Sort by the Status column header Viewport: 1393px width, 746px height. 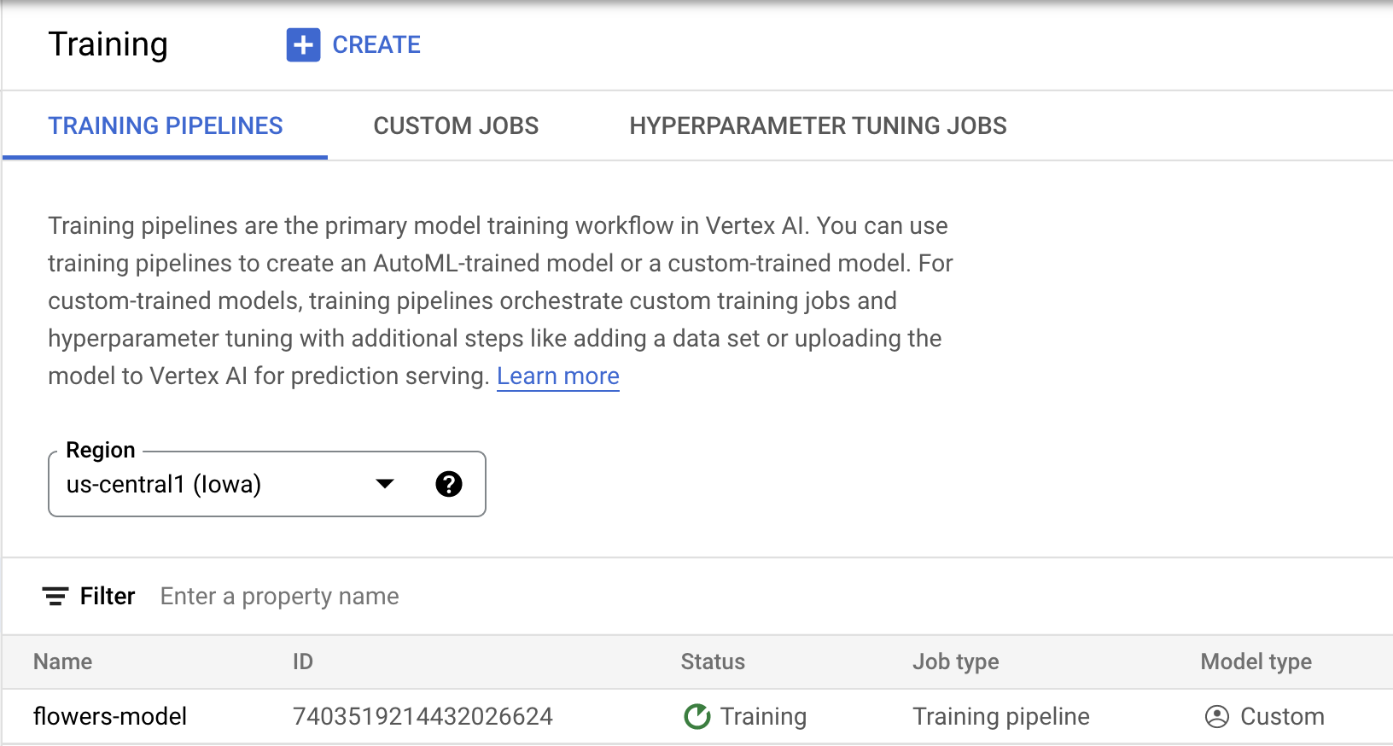tap(713, 661)
